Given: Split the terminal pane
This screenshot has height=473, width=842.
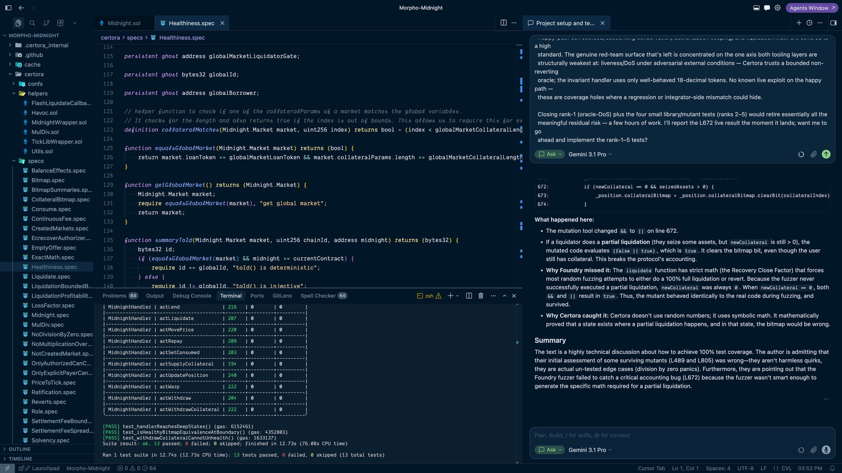Looking at the screenshot, I should (469, 296).
